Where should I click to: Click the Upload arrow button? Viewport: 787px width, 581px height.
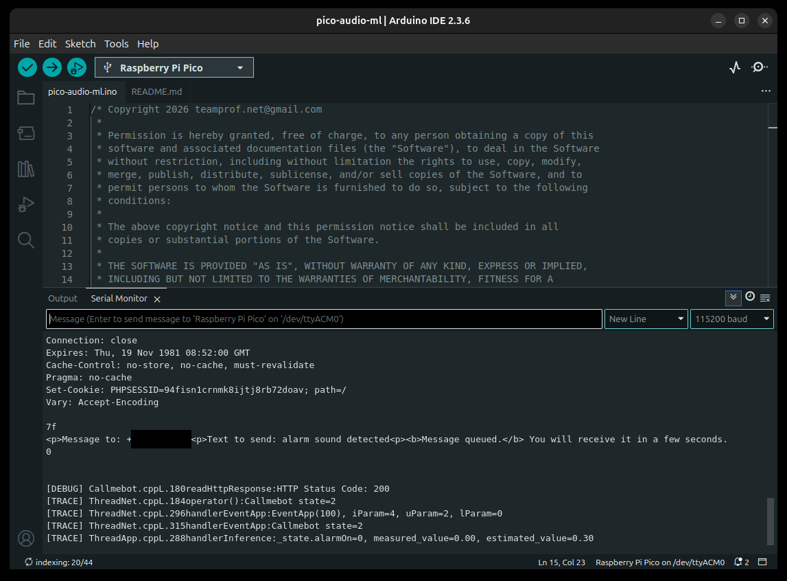coord(51,67)
